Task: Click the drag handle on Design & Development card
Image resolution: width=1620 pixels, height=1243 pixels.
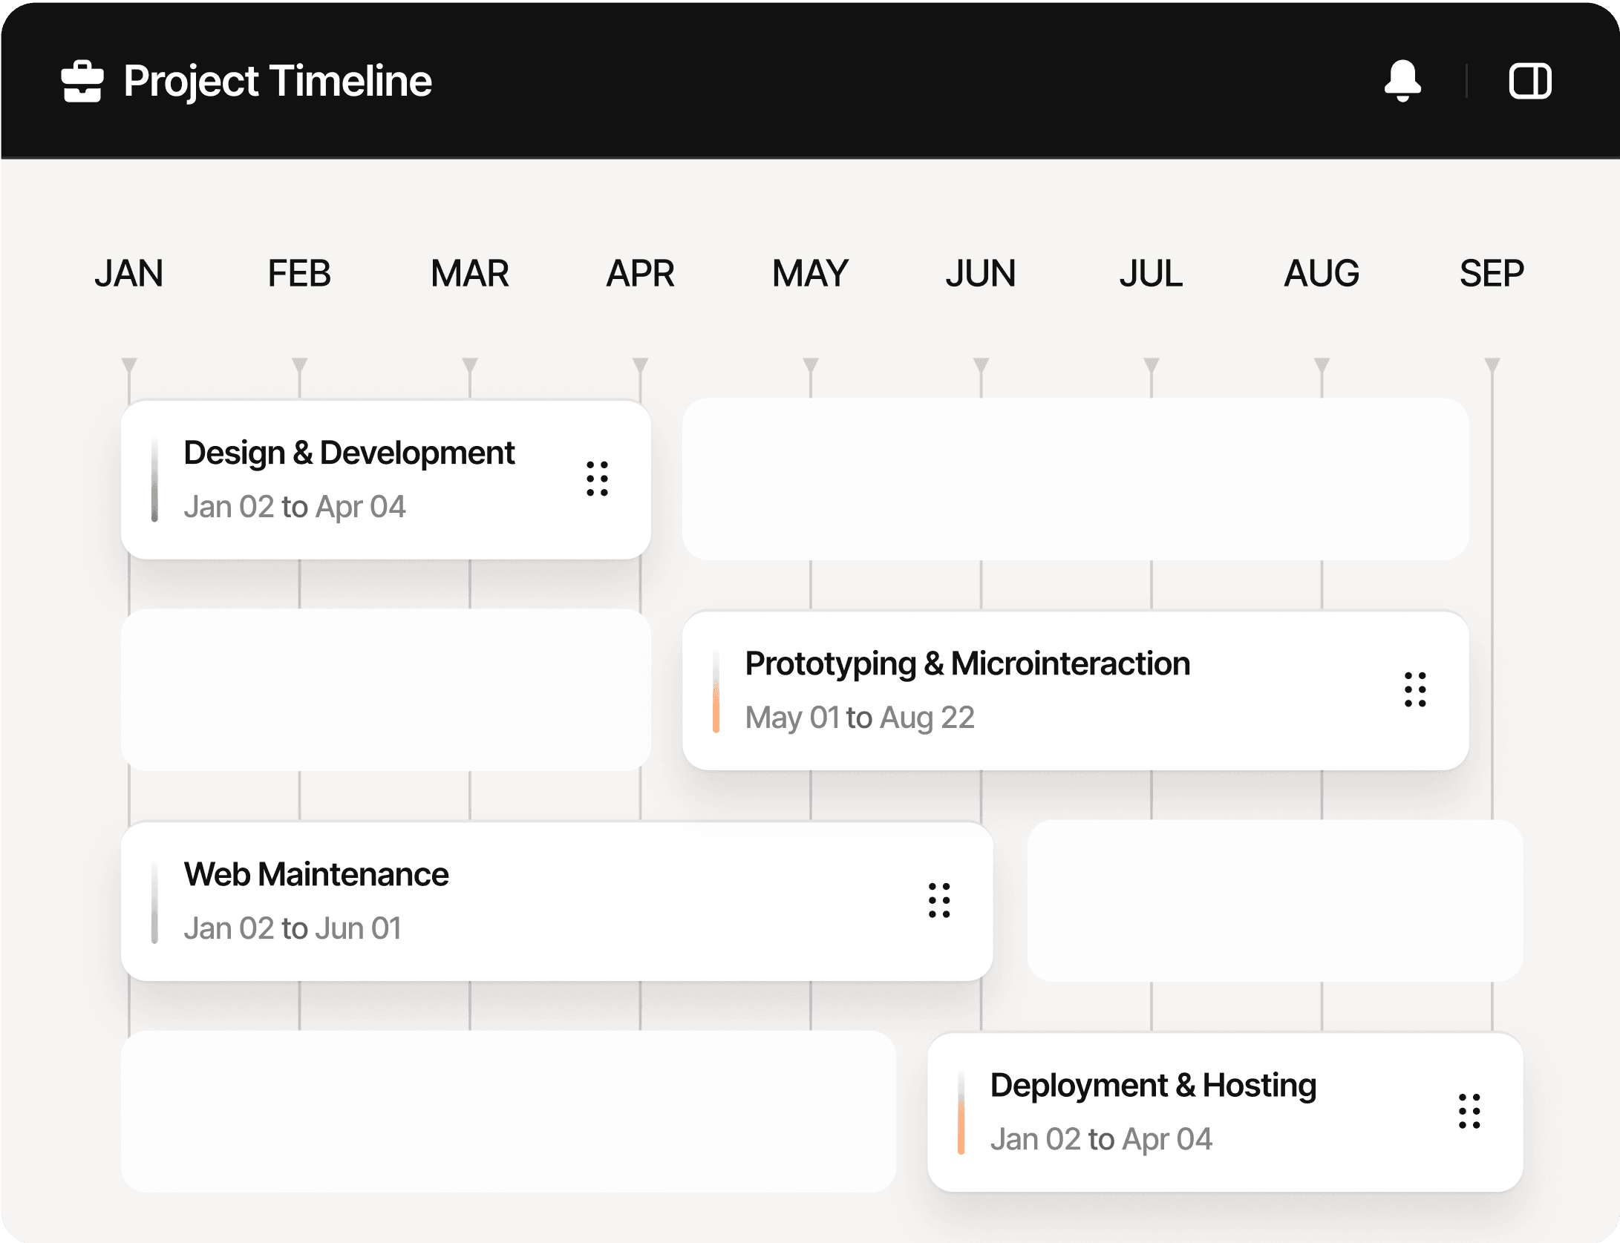Action: [596, 479]
